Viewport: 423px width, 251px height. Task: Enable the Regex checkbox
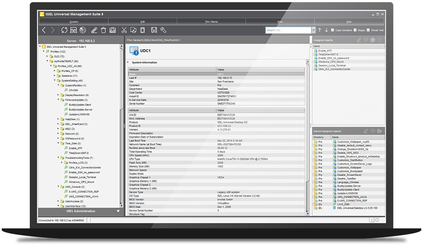click(x=355, y=30)
